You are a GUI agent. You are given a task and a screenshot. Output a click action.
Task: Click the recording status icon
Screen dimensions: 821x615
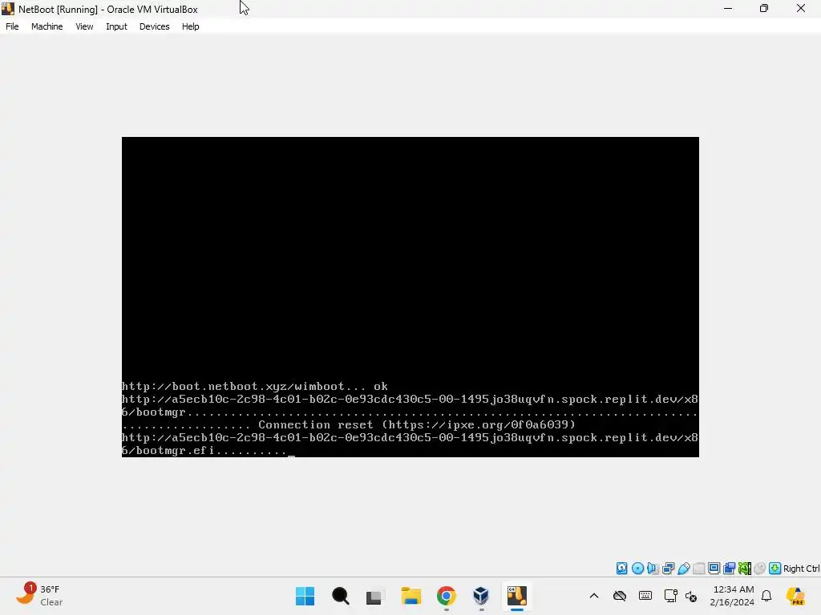point(729,569)
